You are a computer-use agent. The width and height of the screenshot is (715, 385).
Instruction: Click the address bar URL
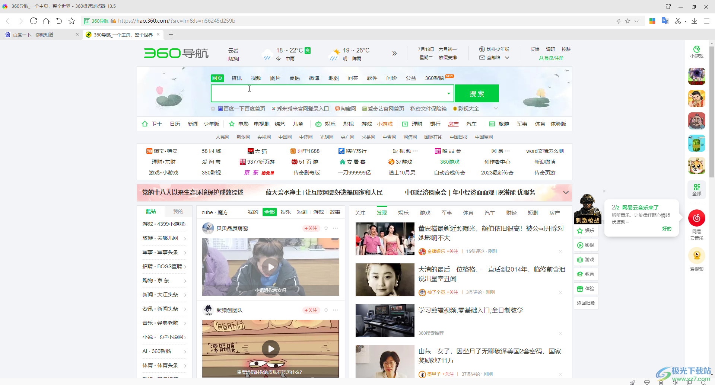click(177, 21)
